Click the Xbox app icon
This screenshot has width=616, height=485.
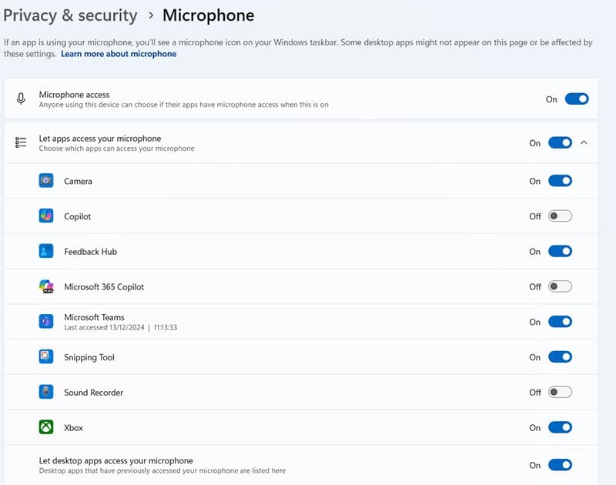pos(46,427)
